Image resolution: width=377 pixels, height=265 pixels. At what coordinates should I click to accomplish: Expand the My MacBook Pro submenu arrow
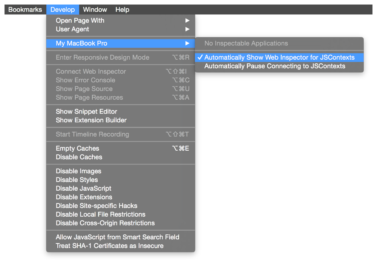coord(187,43)
